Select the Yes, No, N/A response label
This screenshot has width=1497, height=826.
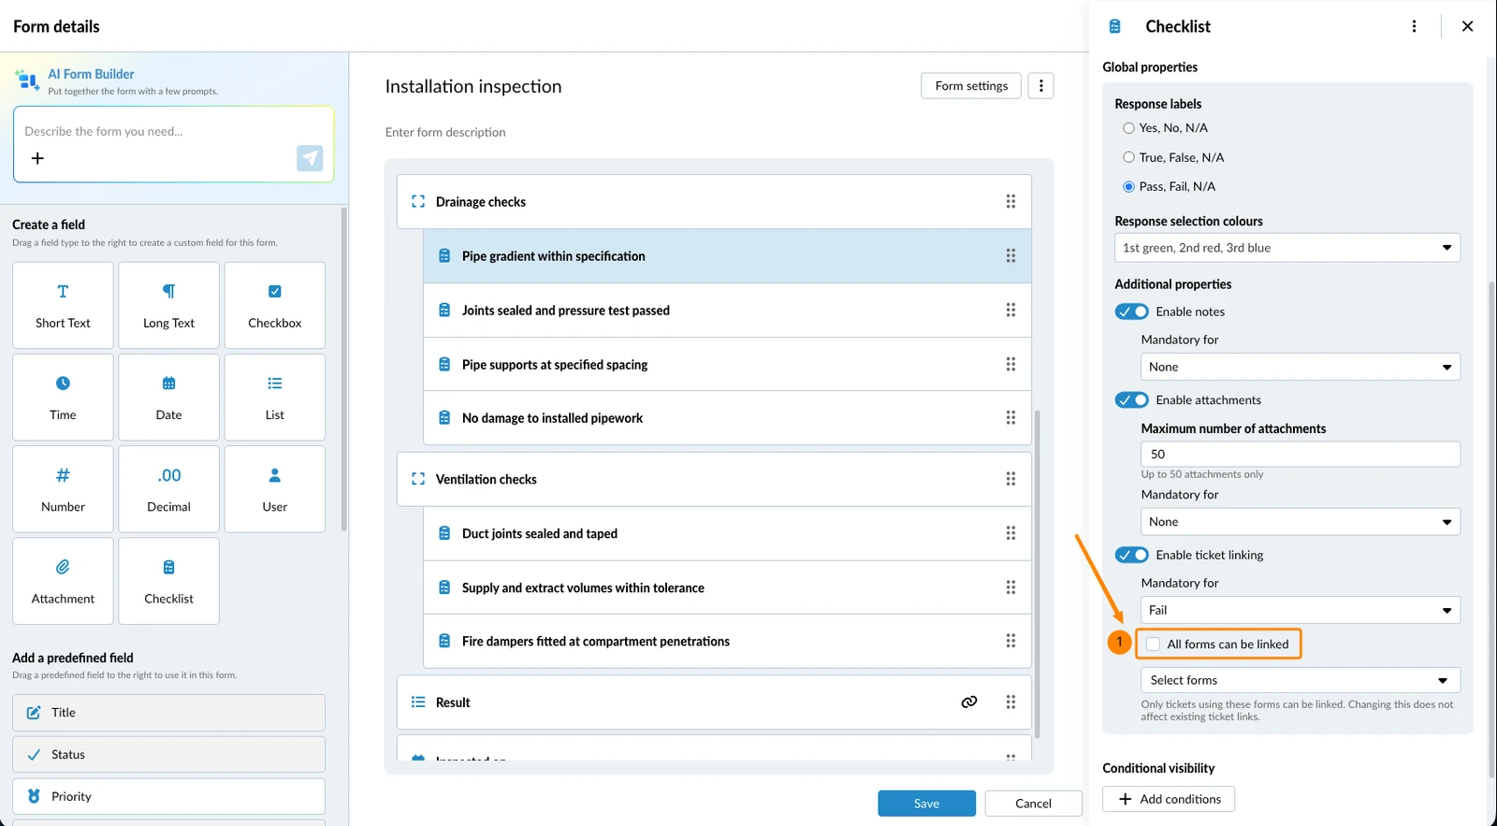click(x=1128, y=128)
